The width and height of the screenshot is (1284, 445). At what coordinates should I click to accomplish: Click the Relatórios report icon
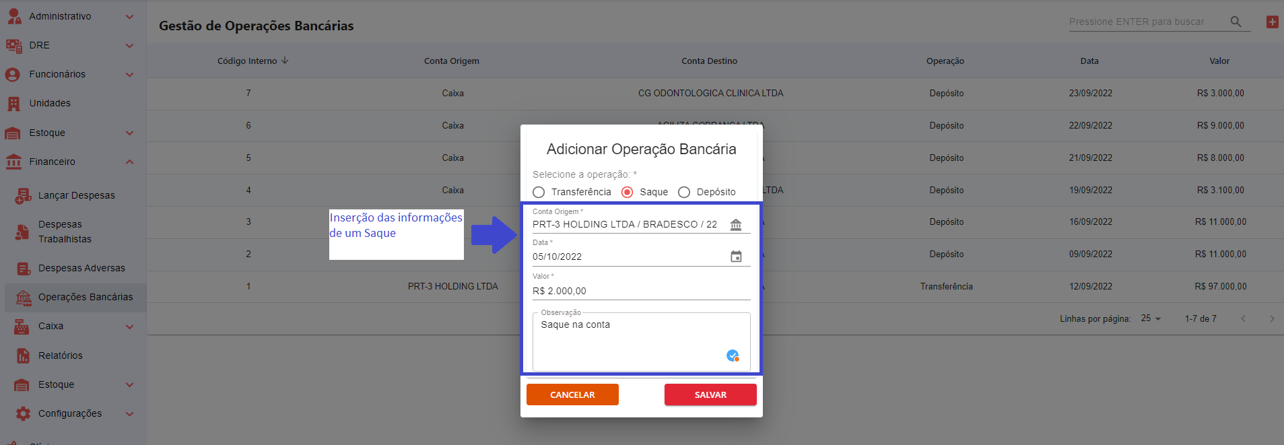(x=23, y=355)
